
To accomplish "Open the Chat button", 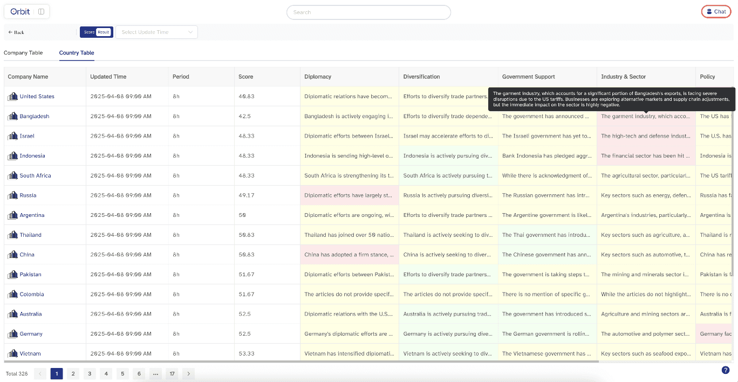I will pos(716,11).
